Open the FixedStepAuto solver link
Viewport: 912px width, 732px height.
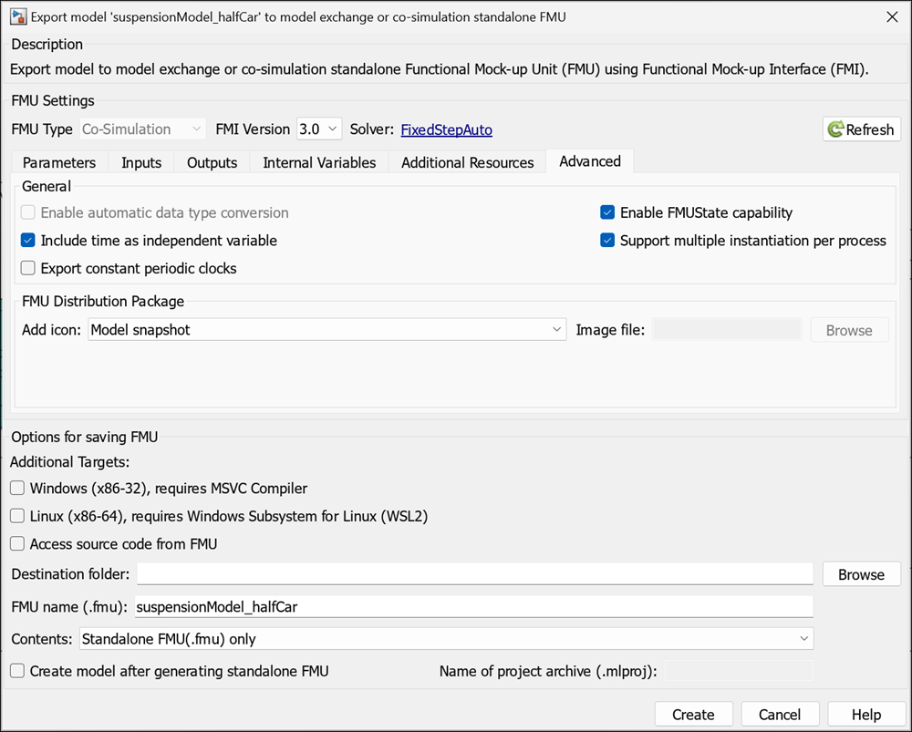click(446, 129)
